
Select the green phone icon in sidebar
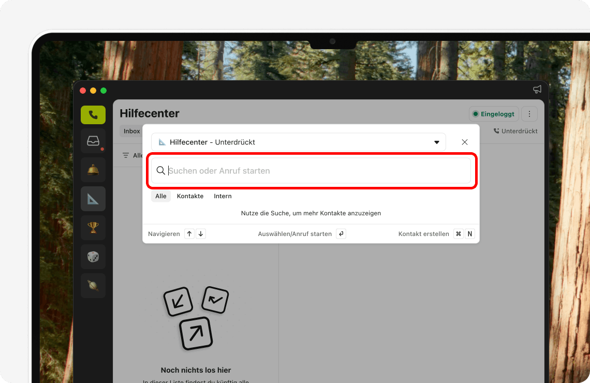(93, 115)
